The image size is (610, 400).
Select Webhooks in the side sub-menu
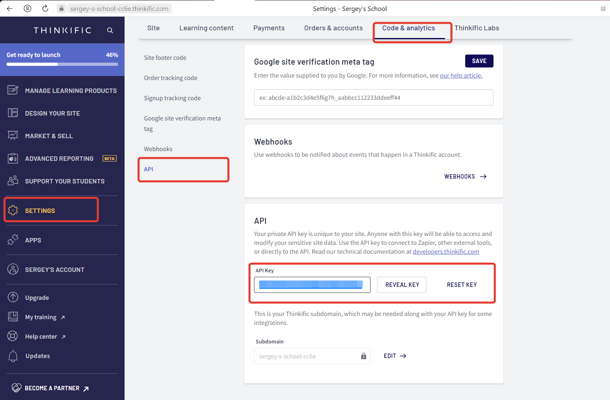tap(158, 149)
